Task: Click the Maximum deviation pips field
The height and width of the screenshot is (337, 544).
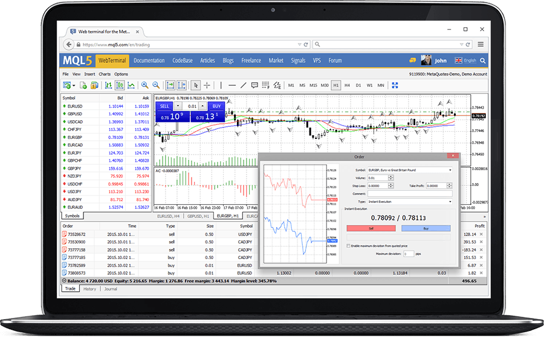Action: (x=409, y=254)
